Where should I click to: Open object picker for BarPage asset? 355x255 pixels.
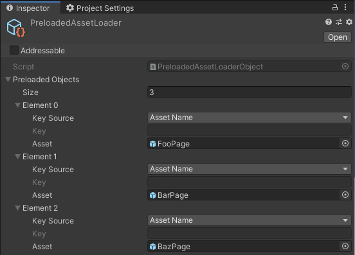(345, 195)
